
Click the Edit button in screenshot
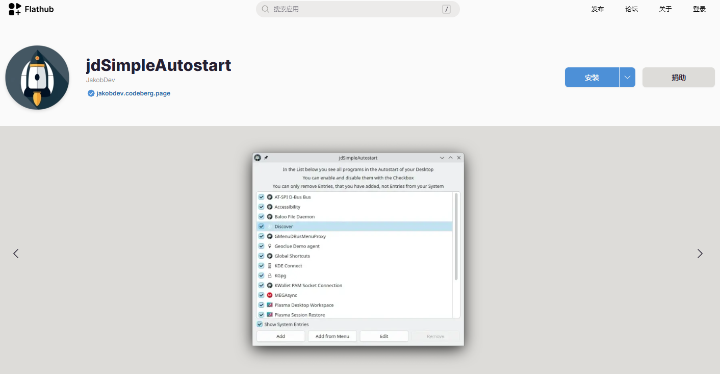coord(384,336)
